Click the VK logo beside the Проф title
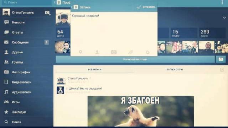The image size is (228, 128). coord(59,2)
